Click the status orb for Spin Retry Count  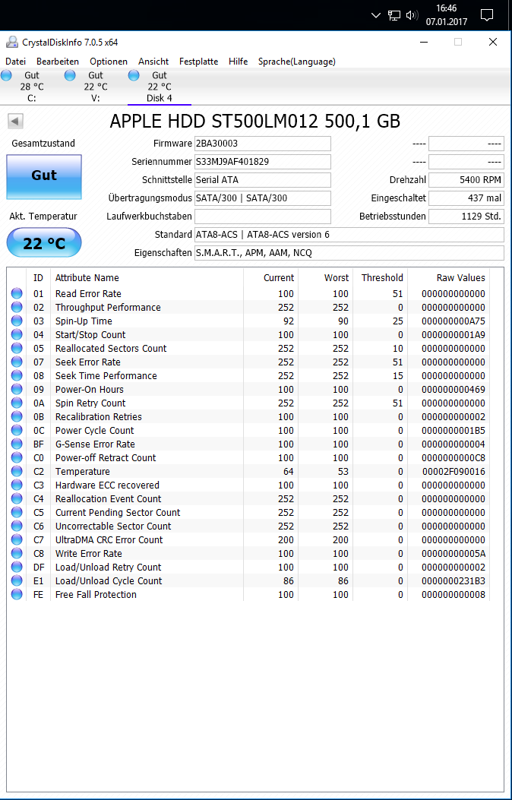click(17, 403)
